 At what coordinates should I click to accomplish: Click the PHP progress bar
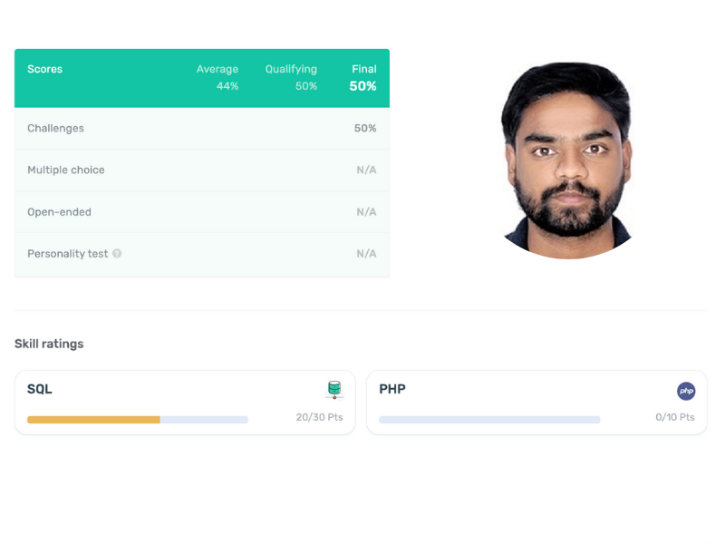coord(489,420)
